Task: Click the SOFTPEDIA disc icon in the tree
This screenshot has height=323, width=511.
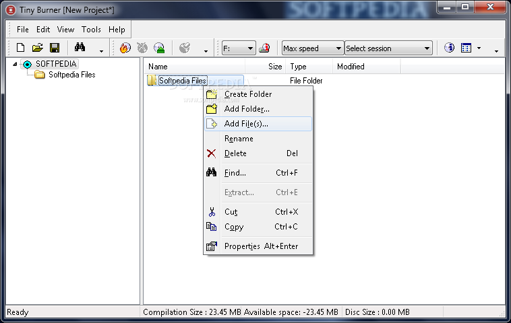Action: point(28,64)
